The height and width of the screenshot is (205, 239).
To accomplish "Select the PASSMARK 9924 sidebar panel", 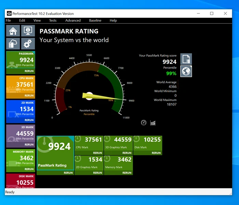I will pos(20,60).
